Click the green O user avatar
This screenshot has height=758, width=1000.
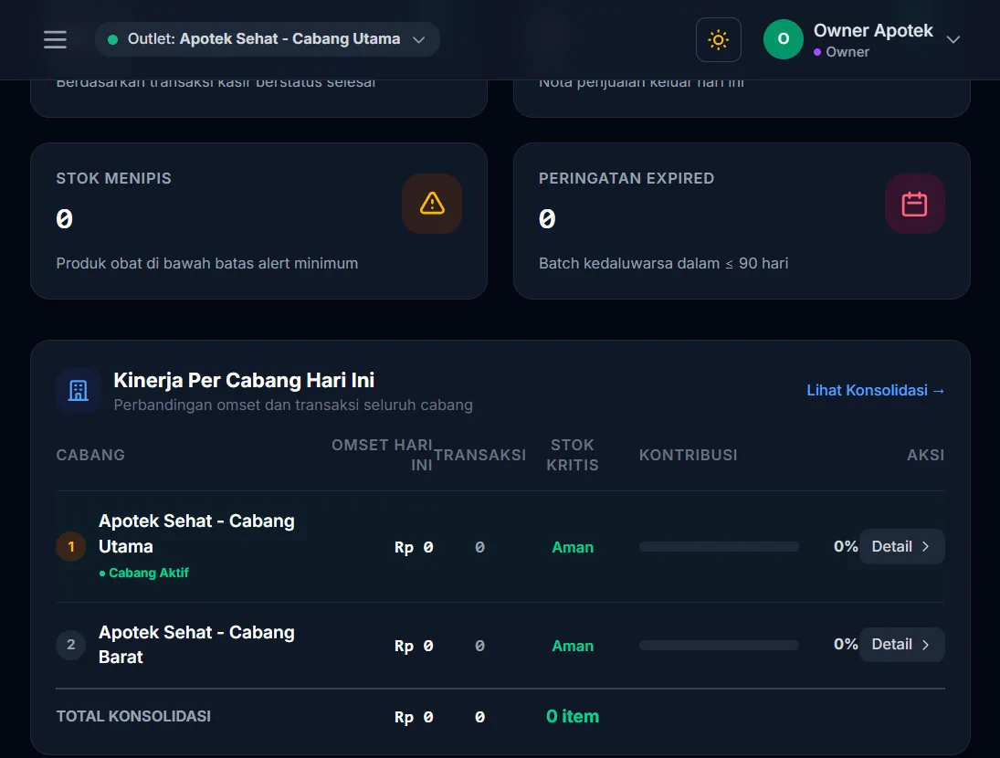pos(784,39)
